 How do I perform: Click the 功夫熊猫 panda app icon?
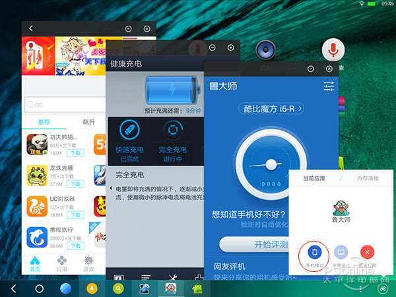point(37,145)
